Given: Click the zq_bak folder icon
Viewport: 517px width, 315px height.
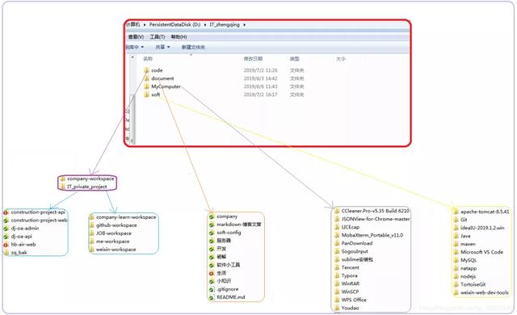Looking at the screenshot, I should click(x=6, y=252).
